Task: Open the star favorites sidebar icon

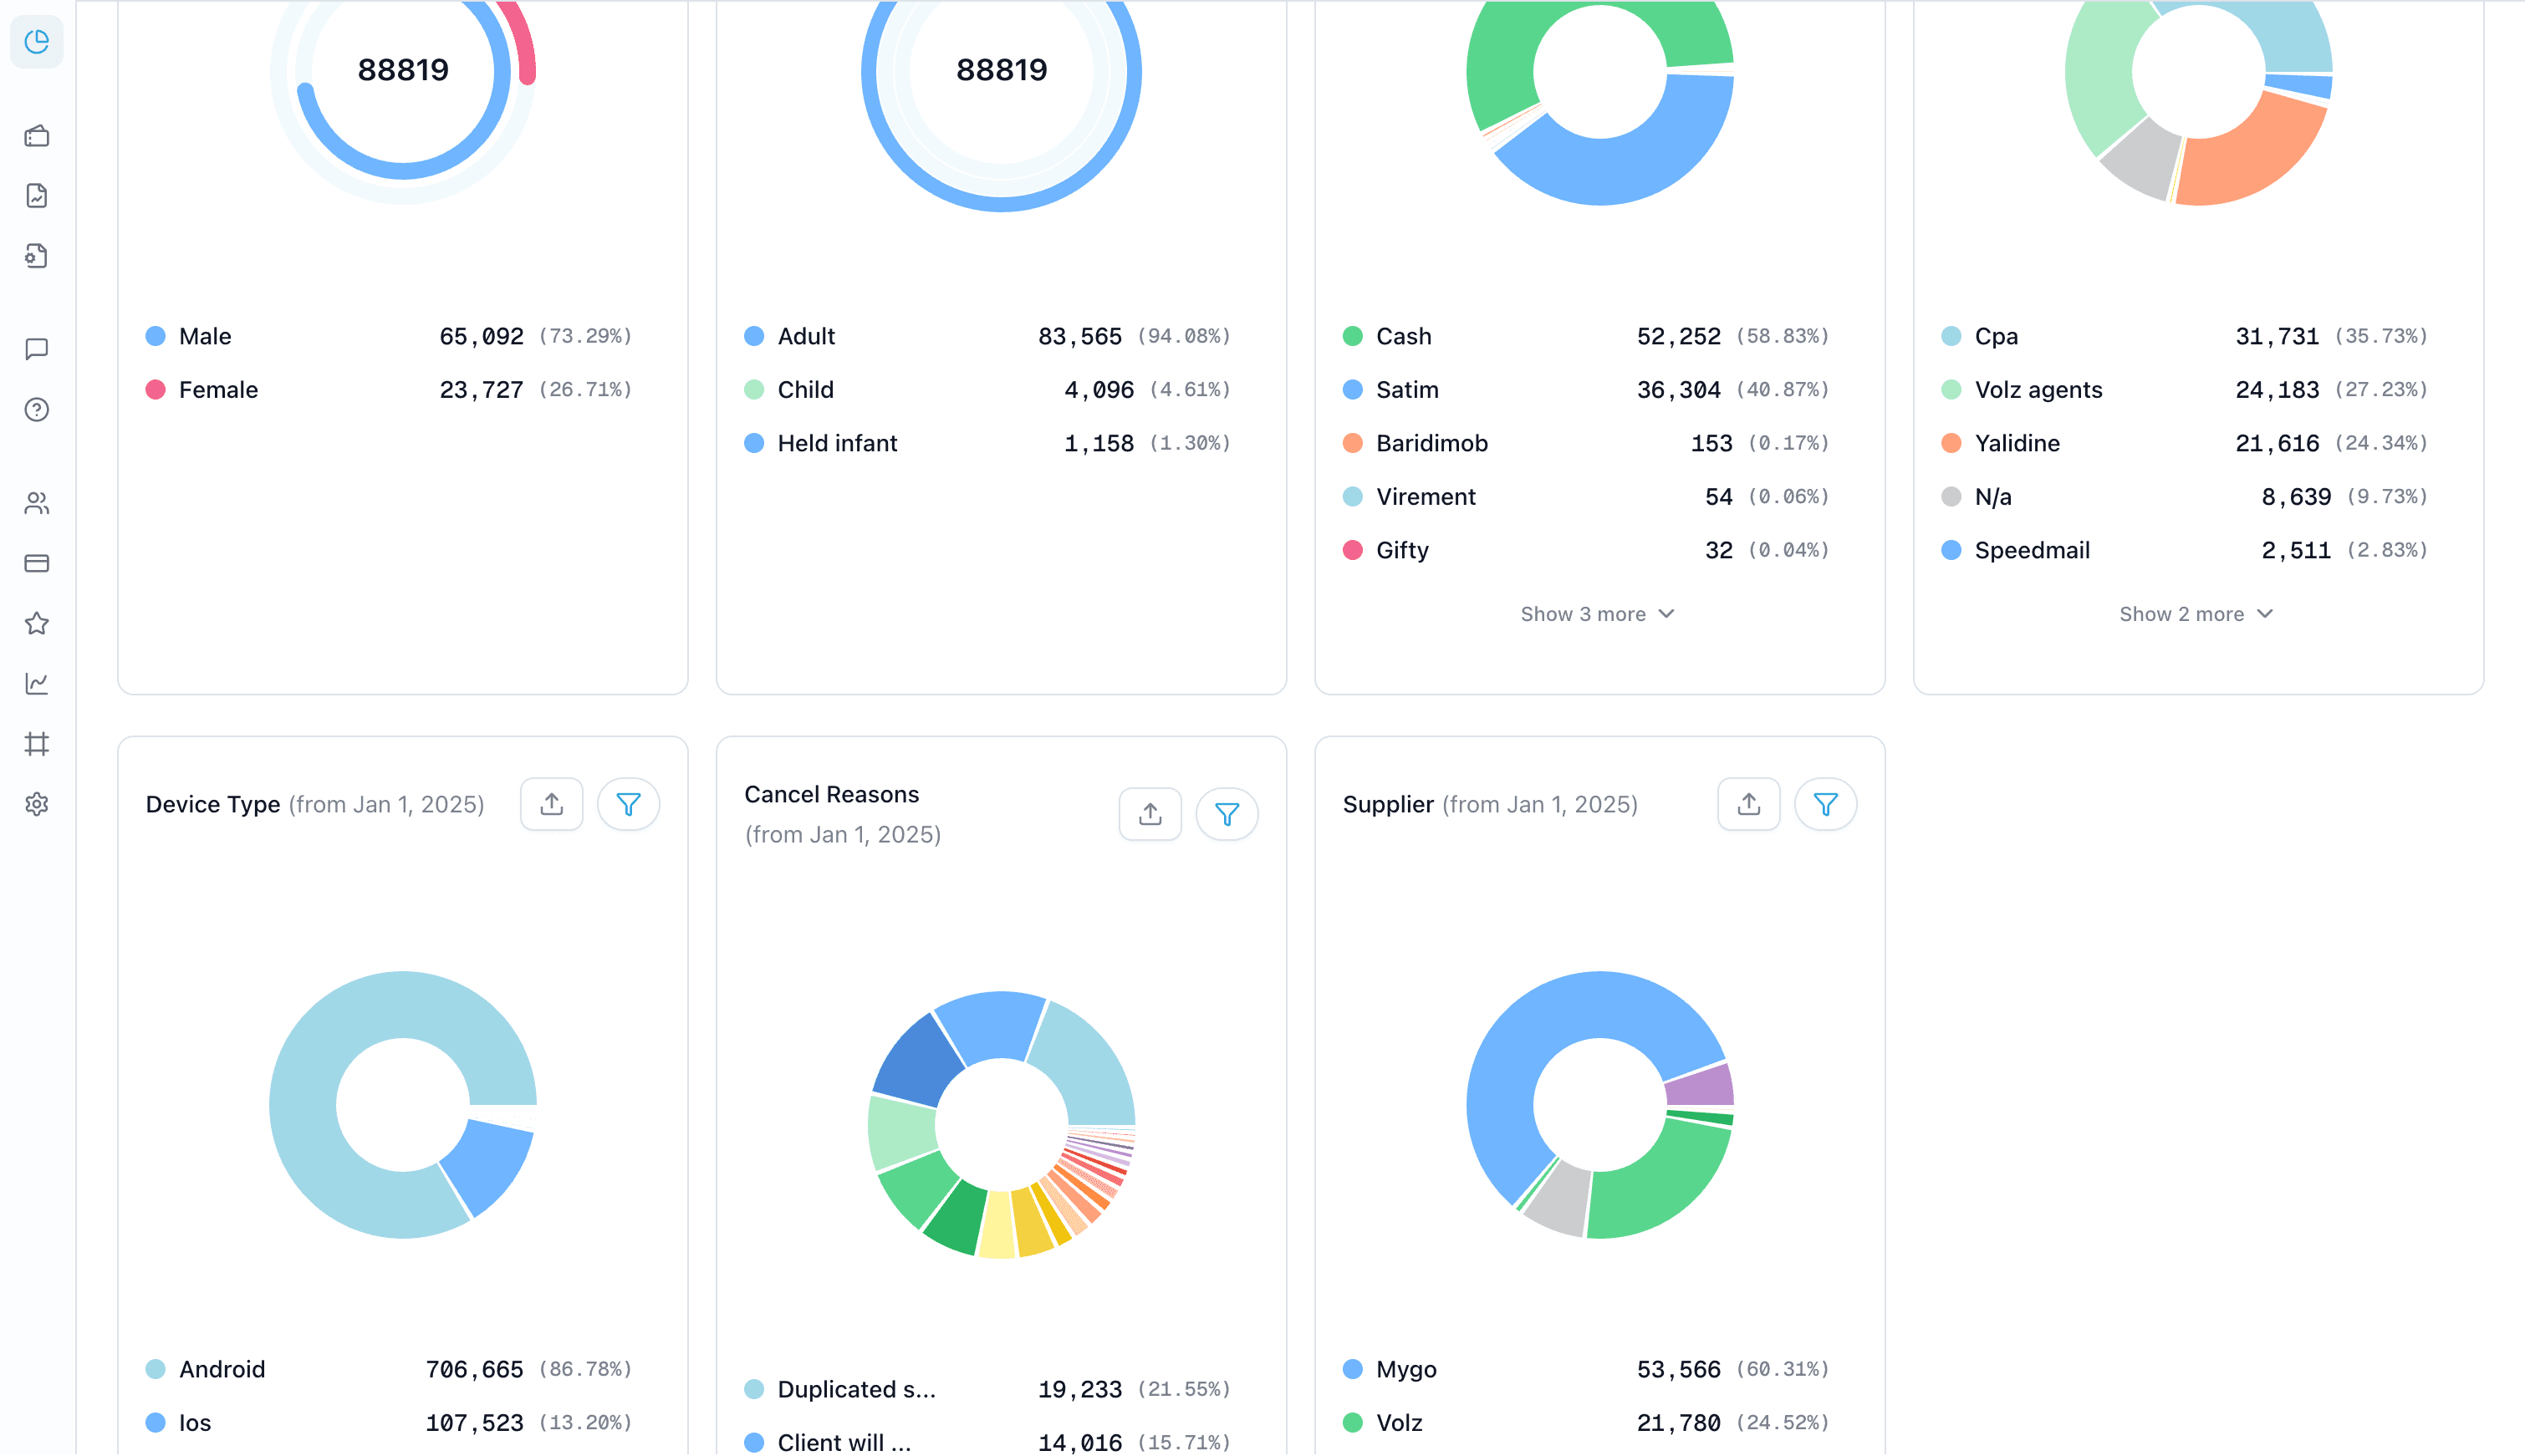Action: [x=37, y=623]
